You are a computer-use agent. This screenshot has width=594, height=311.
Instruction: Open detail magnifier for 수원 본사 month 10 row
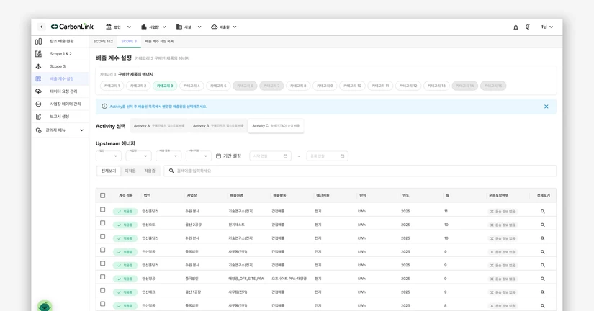(x=542, y=238)
